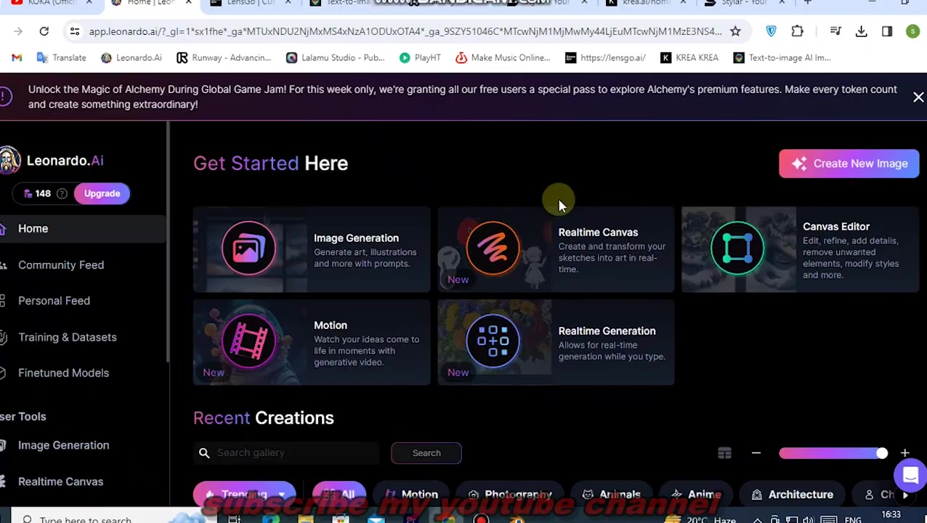Dismiss the Alchemy Global Game Jam banner
This screenshot has width=927, height=523.
[x=918, y=97]
